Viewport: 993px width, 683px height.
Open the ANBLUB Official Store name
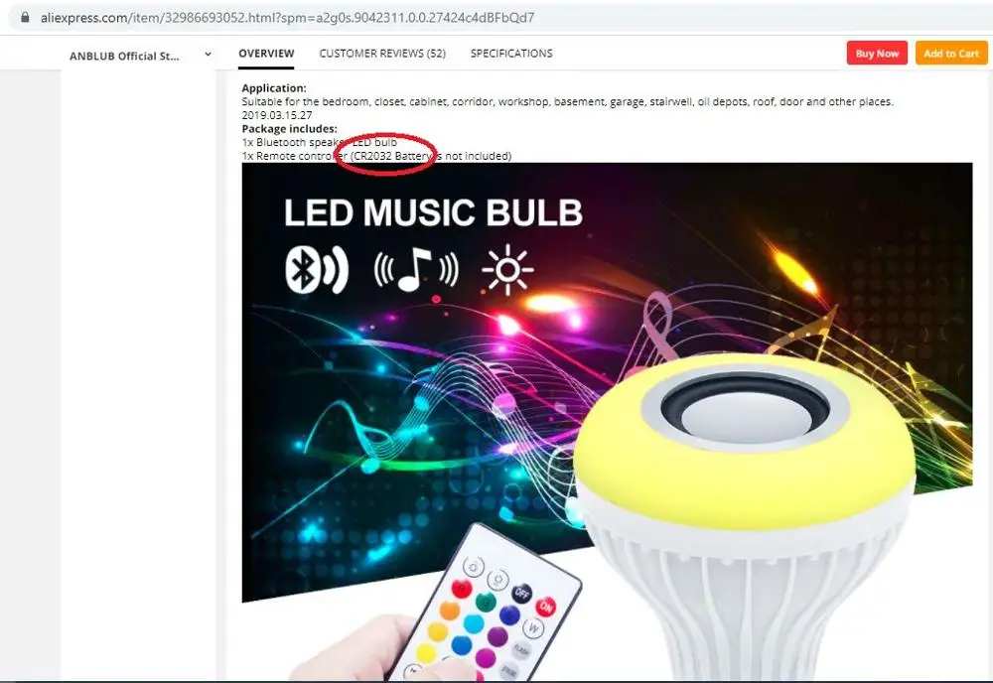click(x=124, y=56)
